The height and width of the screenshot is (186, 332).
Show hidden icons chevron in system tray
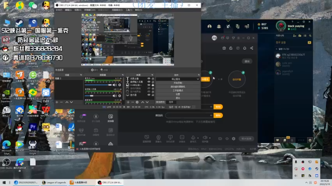tap(306, 182)
